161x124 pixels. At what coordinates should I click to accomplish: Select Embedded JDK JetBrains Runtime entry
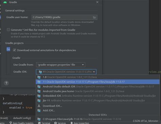pos(97,96)
